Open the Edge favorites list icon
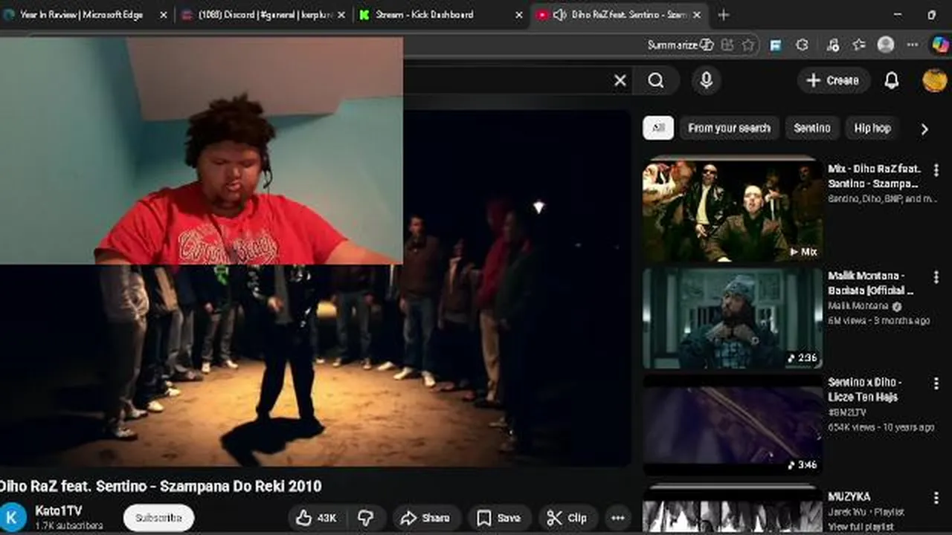The image size is (952, 535). tap(859, 45)
